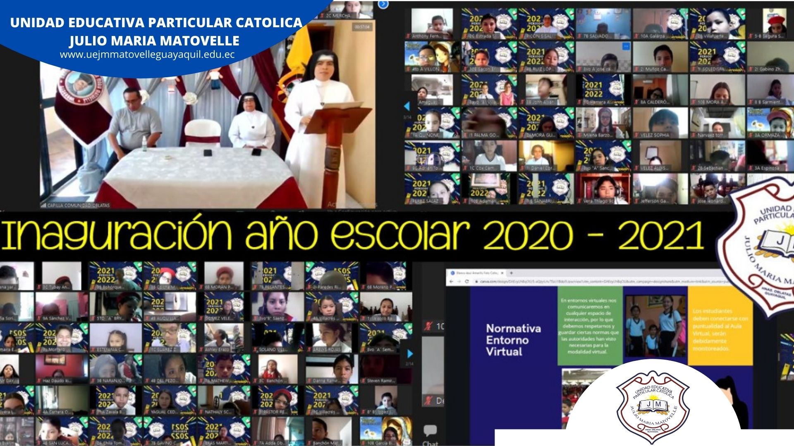Select 7B SALVADO participant tile
Image resolution: width=794 pixels, height=446 pixels.
click(x=603, y=24)
